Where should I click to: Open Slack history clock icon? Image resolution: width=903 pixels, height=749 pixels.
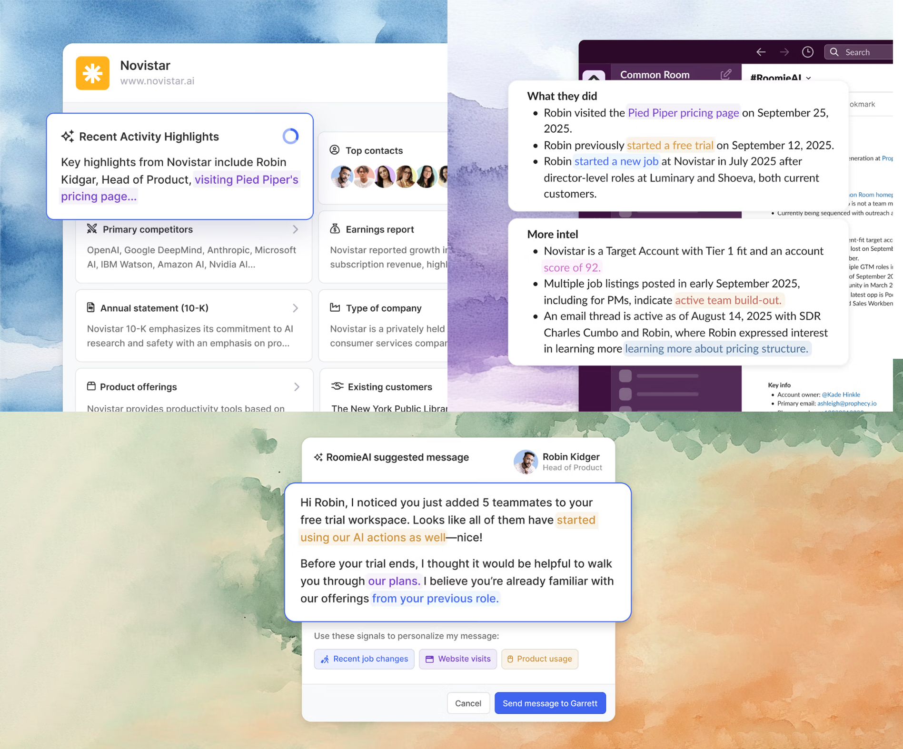tap(808, 52)
